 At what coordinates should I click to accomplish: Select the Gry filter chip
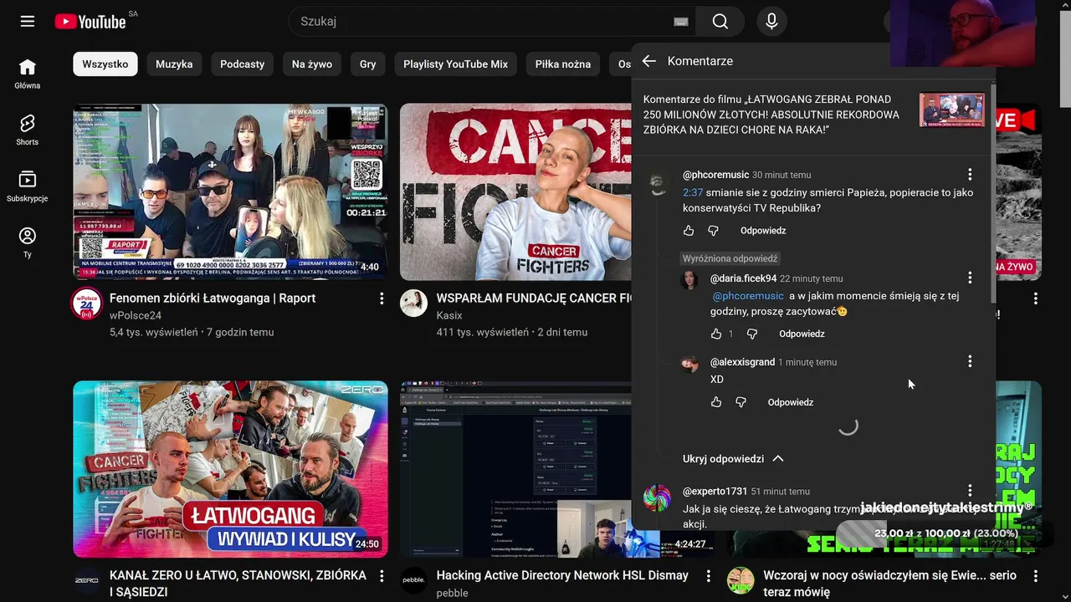click(x=368, y=64)
